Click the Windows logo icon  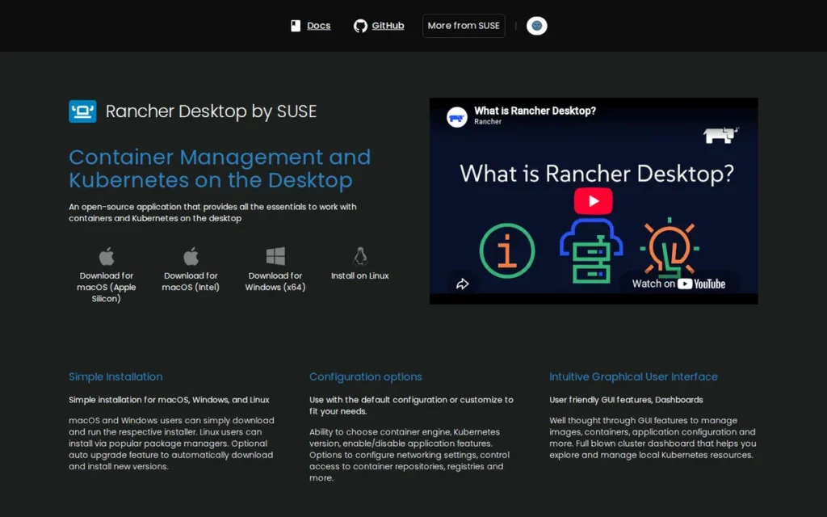(275, 256)
